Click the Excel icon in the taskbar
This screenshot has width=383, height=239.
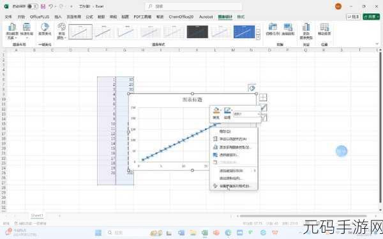click(205, 233)
